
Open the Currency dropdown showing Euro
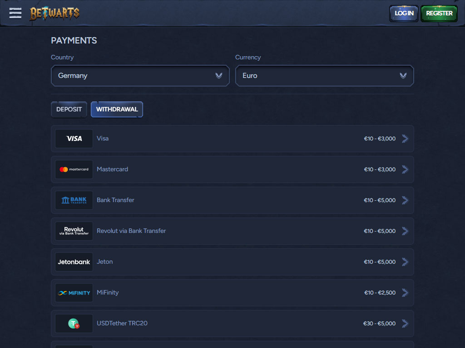pos(324,76)
